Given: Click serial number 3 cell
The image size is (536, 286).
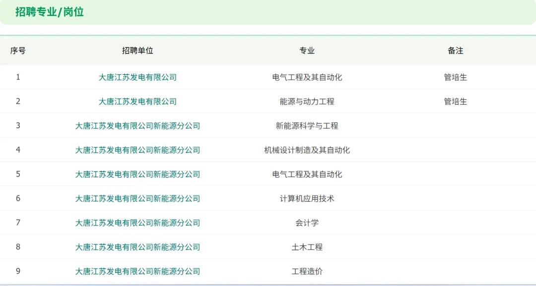Looking at the screenshot, I should 18,126.
